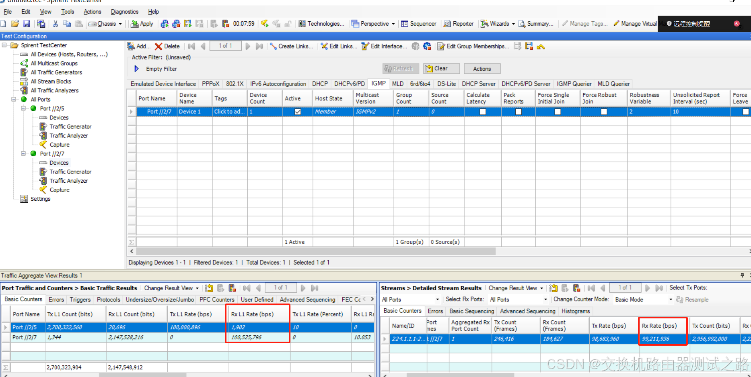Click Edit Links tool
This screenshot has height=377, width=751.
click(339, 46)
